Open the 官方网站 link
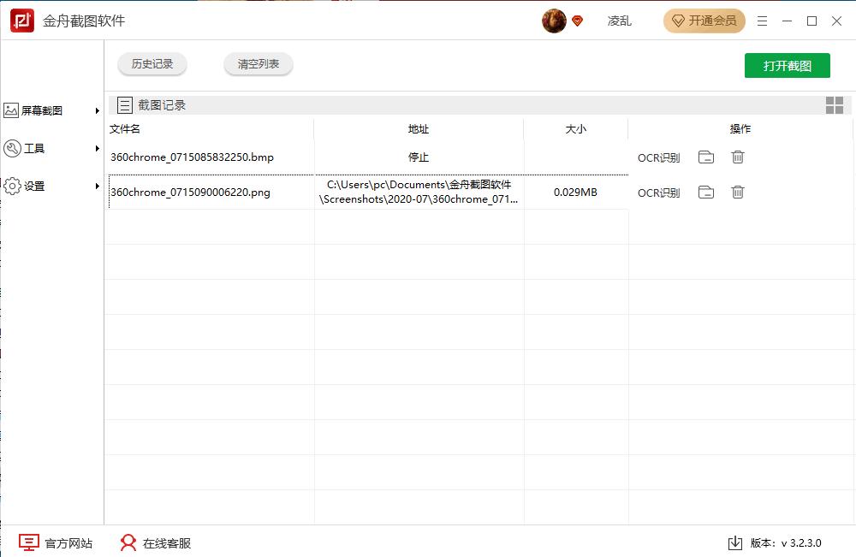 tap(68, 543)
